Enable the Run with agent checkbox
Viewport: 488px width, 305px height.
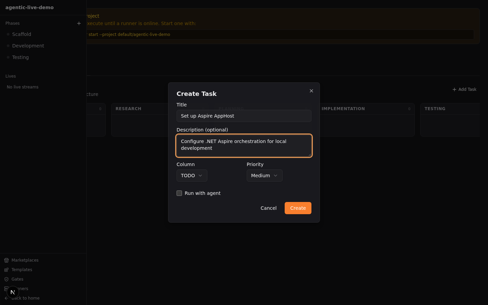[179, 193]
